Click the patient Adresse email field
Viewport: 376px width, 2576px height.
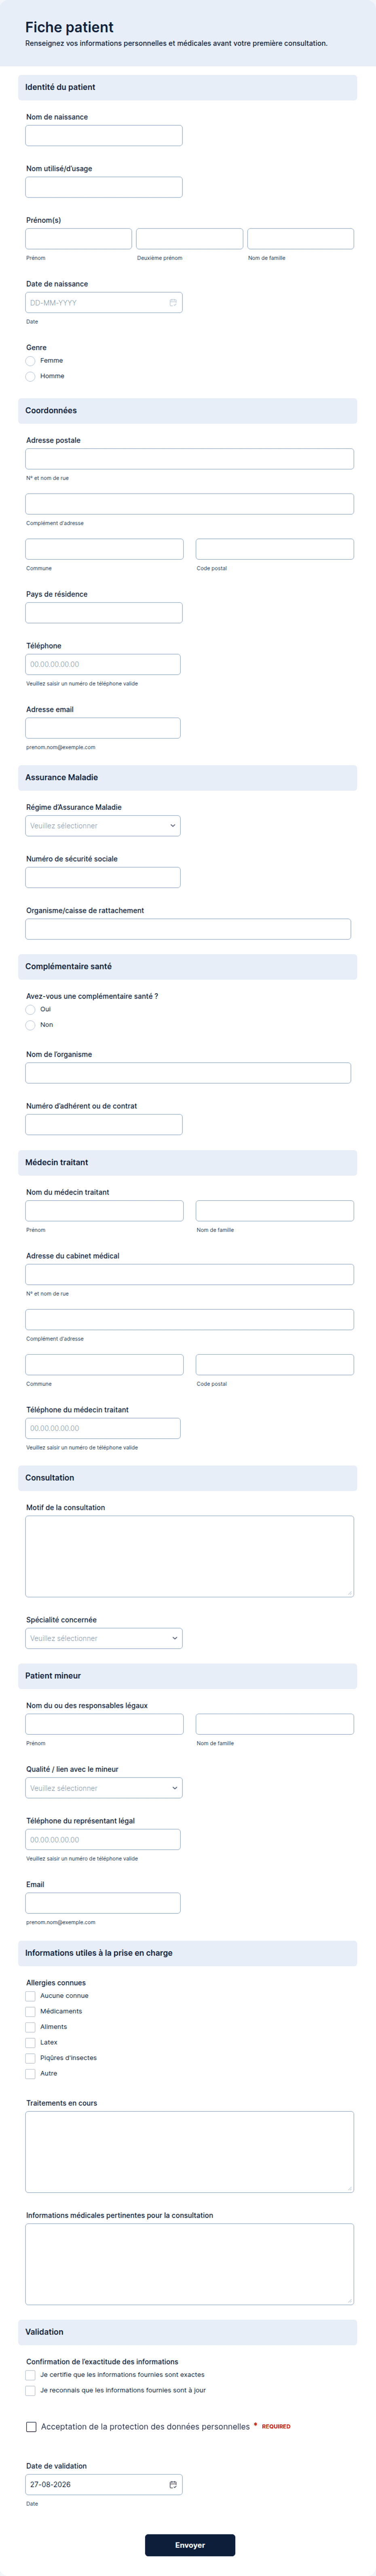tap(103, 728)
